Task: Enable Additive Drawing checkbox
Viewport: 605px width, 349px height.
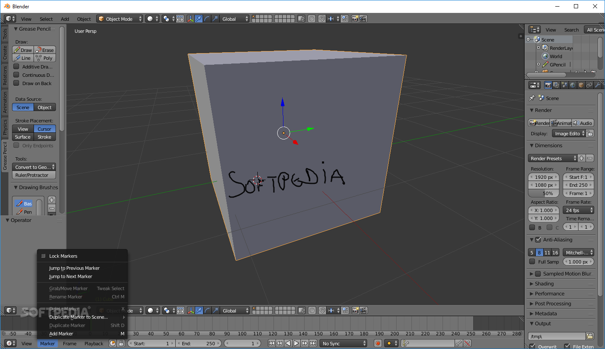Action: point(17,66)
